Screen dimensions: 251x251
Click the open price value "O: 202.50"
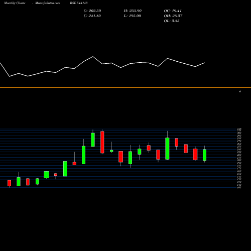pyautogui.click(x=92, y=11)
